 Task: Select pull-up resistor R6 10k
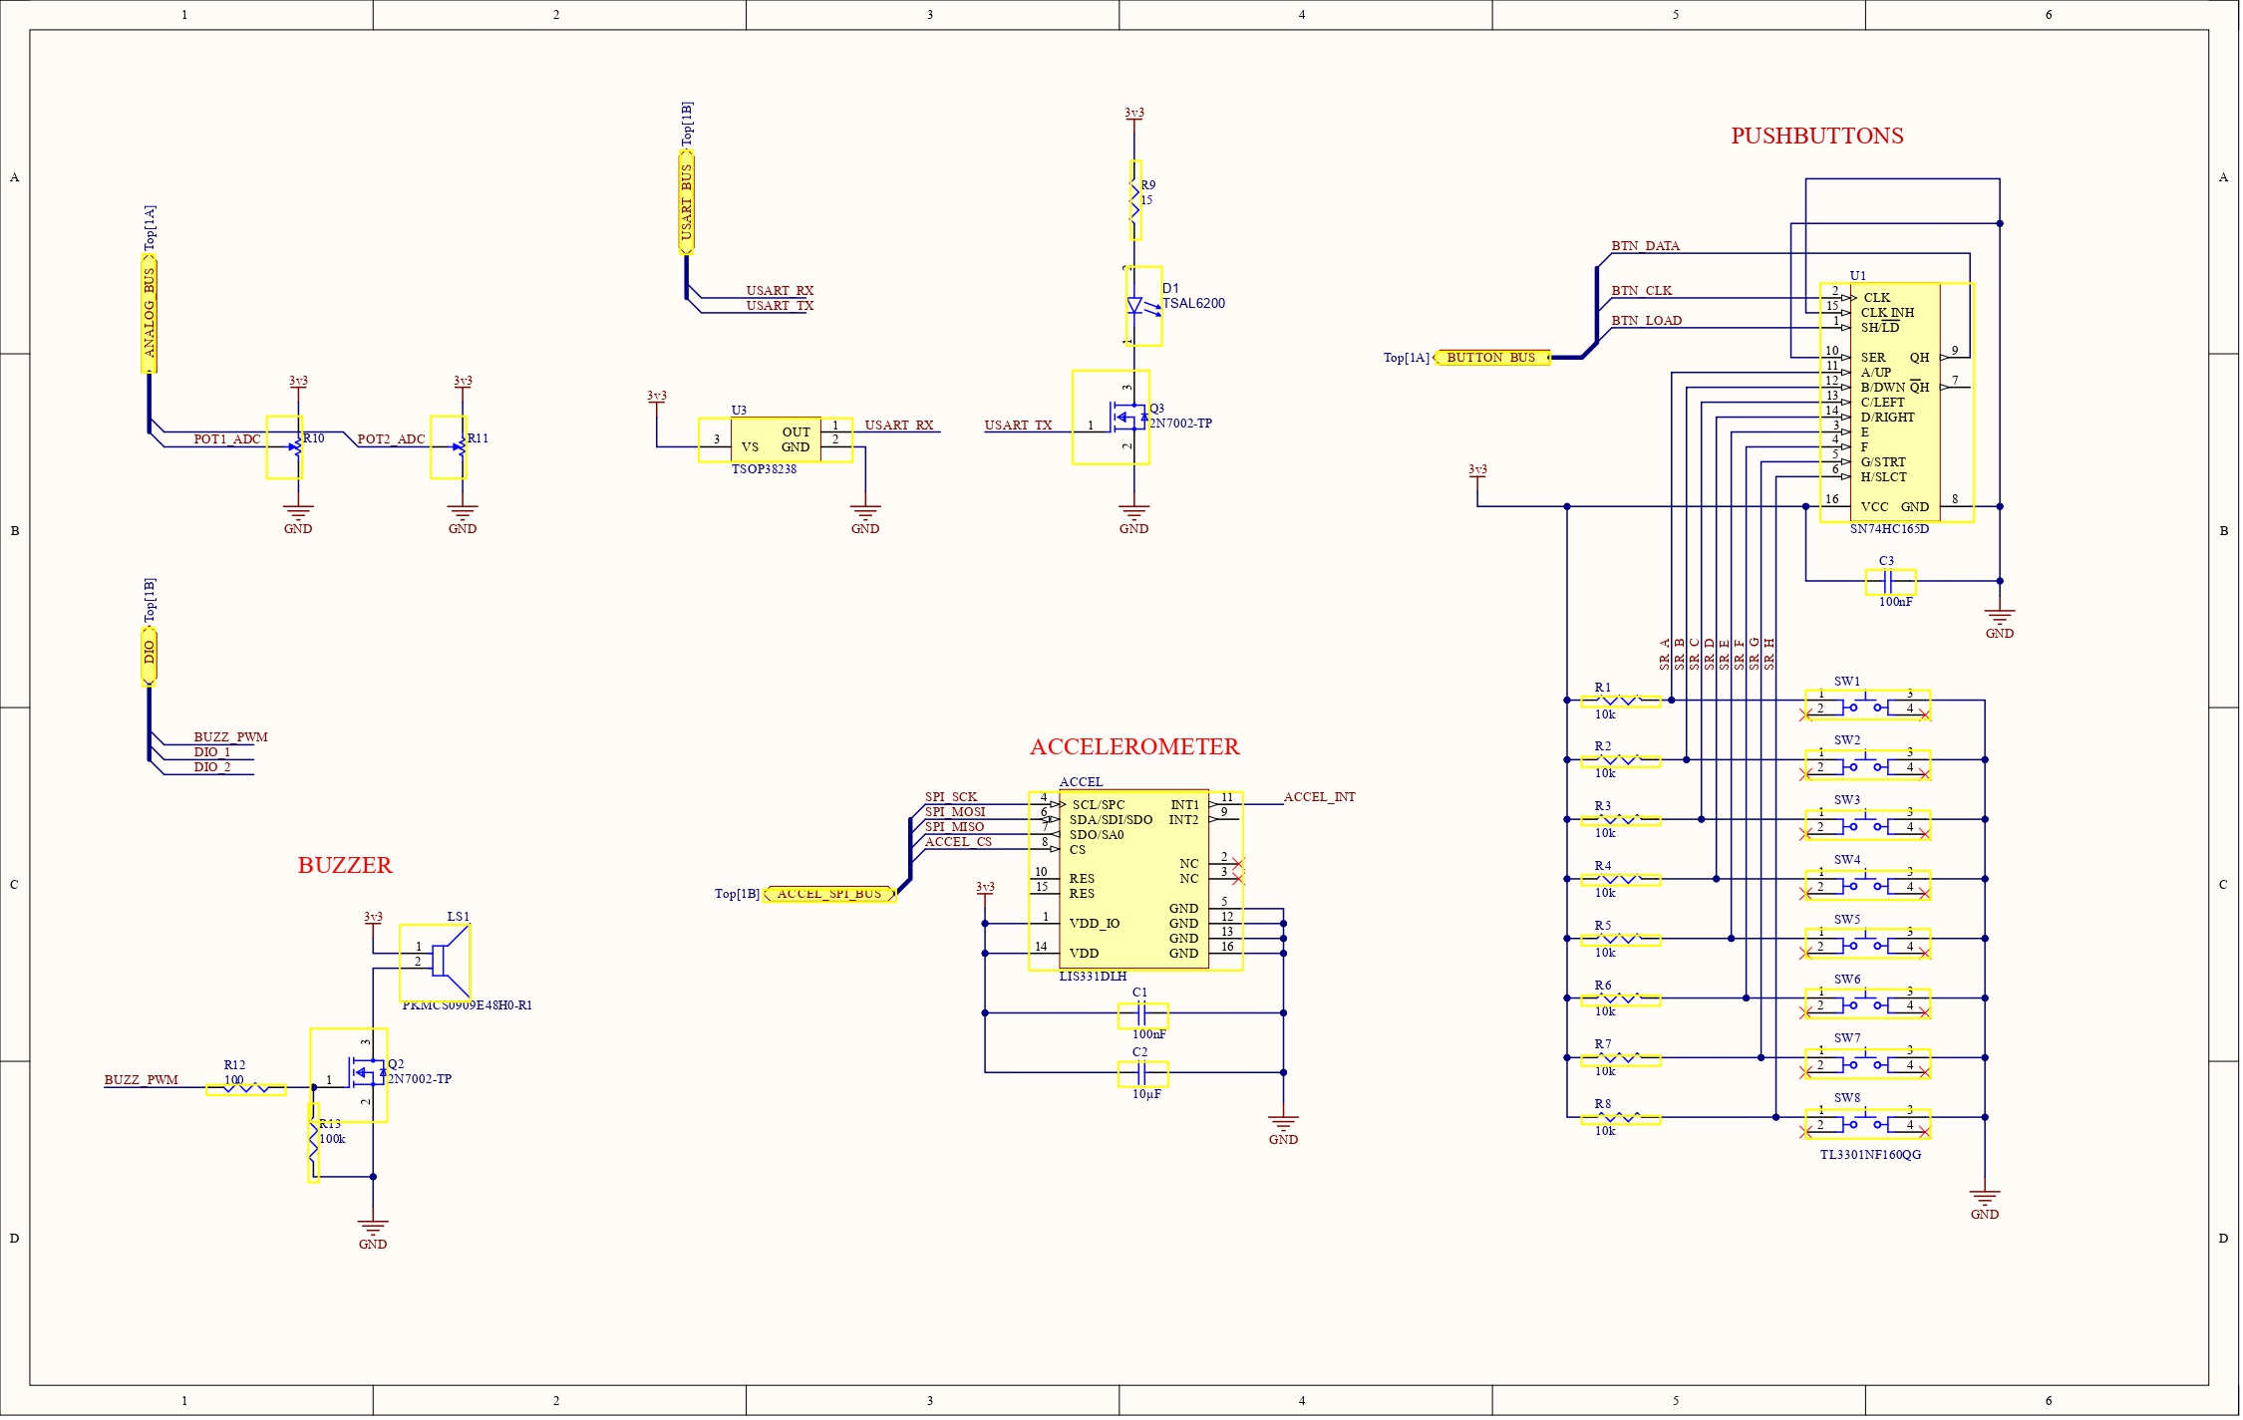click(x=1621, y=999)
